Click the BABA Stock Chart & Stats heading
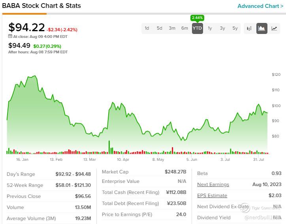 pos(41,6)
